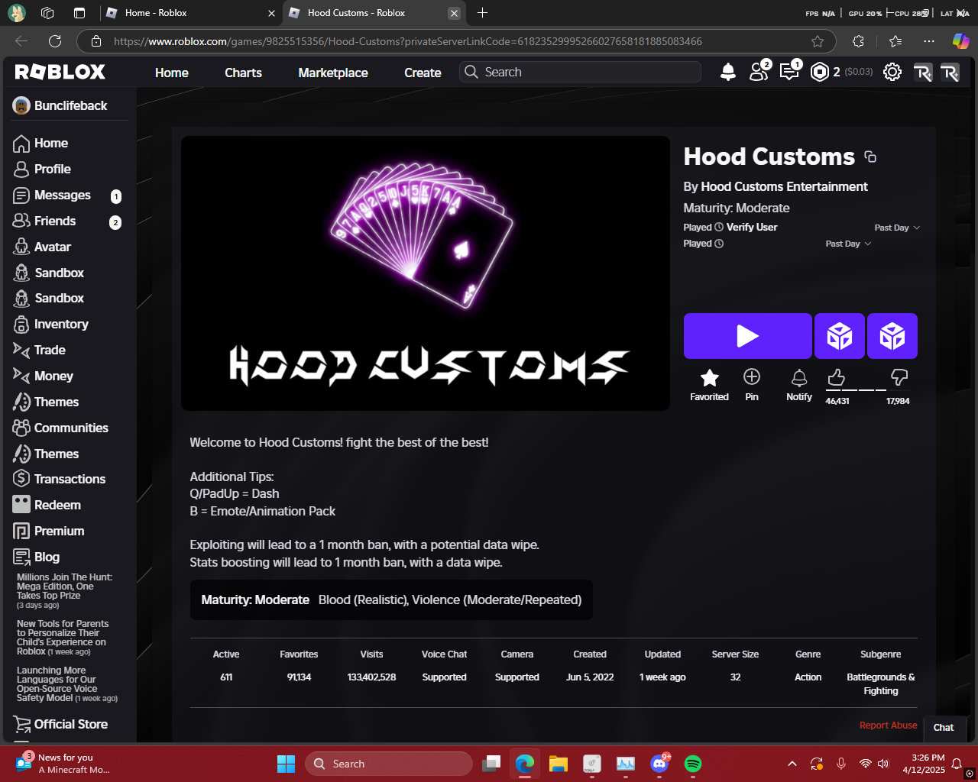This screenshot has width=978, height=782.
Task: Add this page to browser favorites
Action: click(x=818, y=41)
